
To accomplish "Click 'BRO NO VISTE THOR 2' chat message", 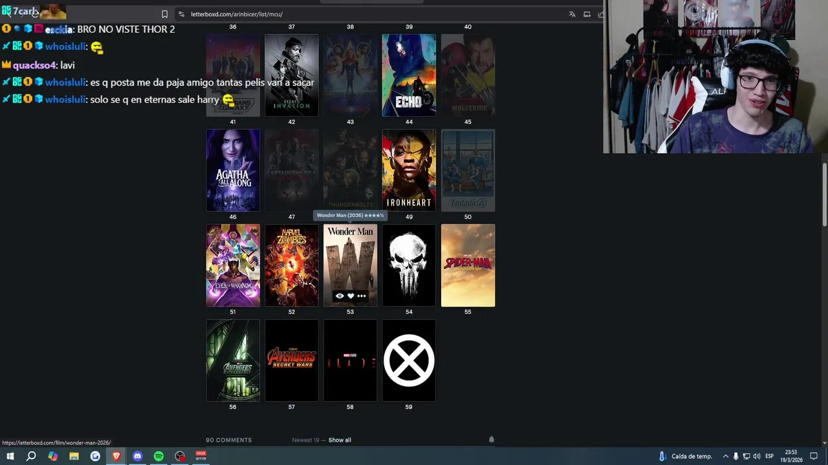I will point(126,29).
